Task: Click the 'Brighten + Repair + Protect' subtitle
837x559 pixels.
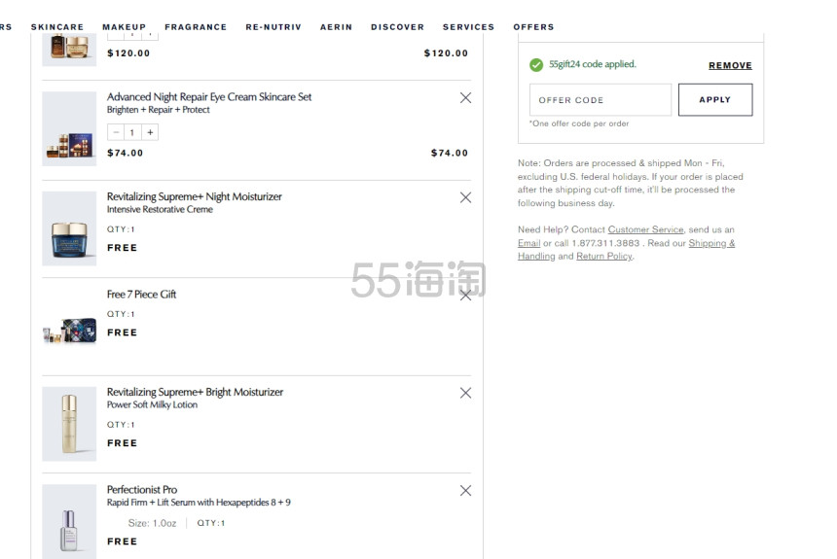Action: coord(158,110)
